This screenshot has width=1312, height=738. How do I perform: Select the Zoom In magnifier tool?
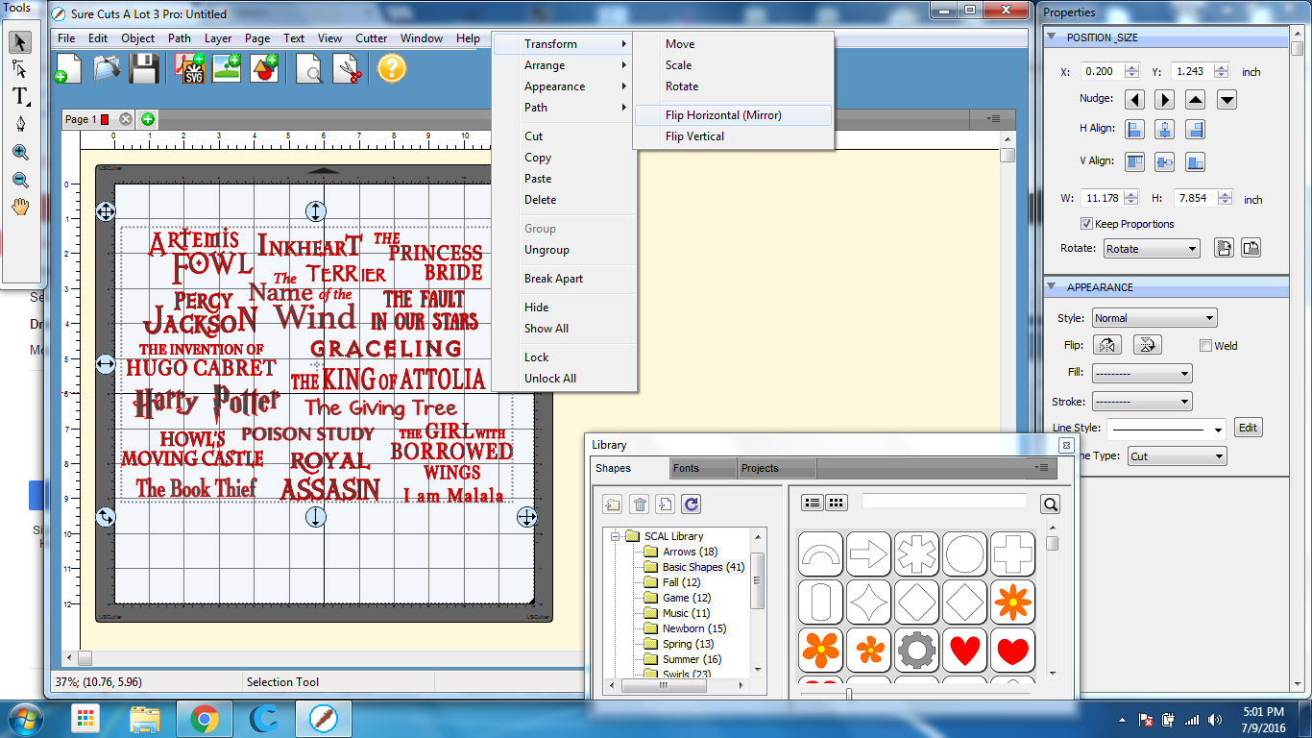pyautogui.click(x=20, y=152)
